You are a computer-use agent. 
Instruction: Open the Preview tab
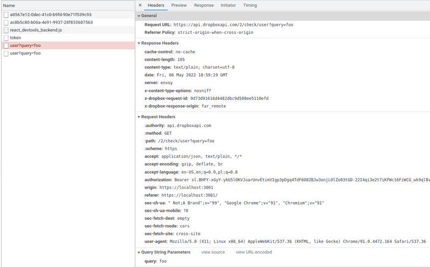(x=179, y=5)
